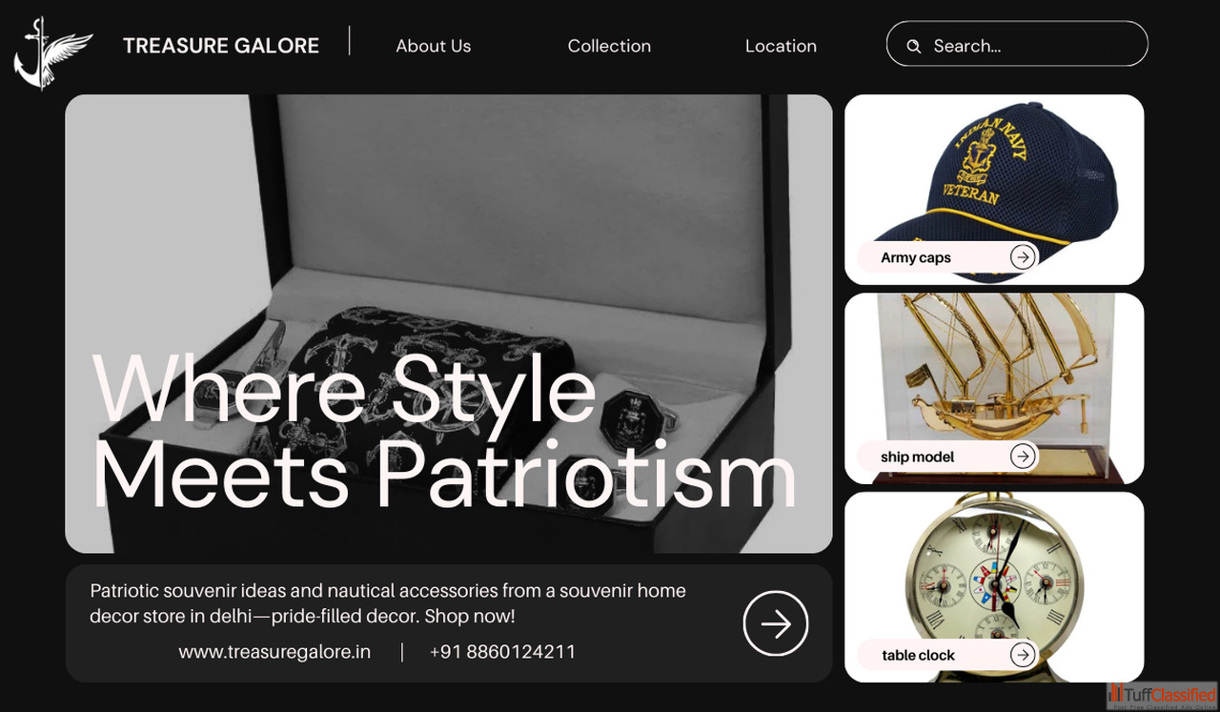
Task: Click the +91 8860124211 phone number
Action: click(502, 652)
